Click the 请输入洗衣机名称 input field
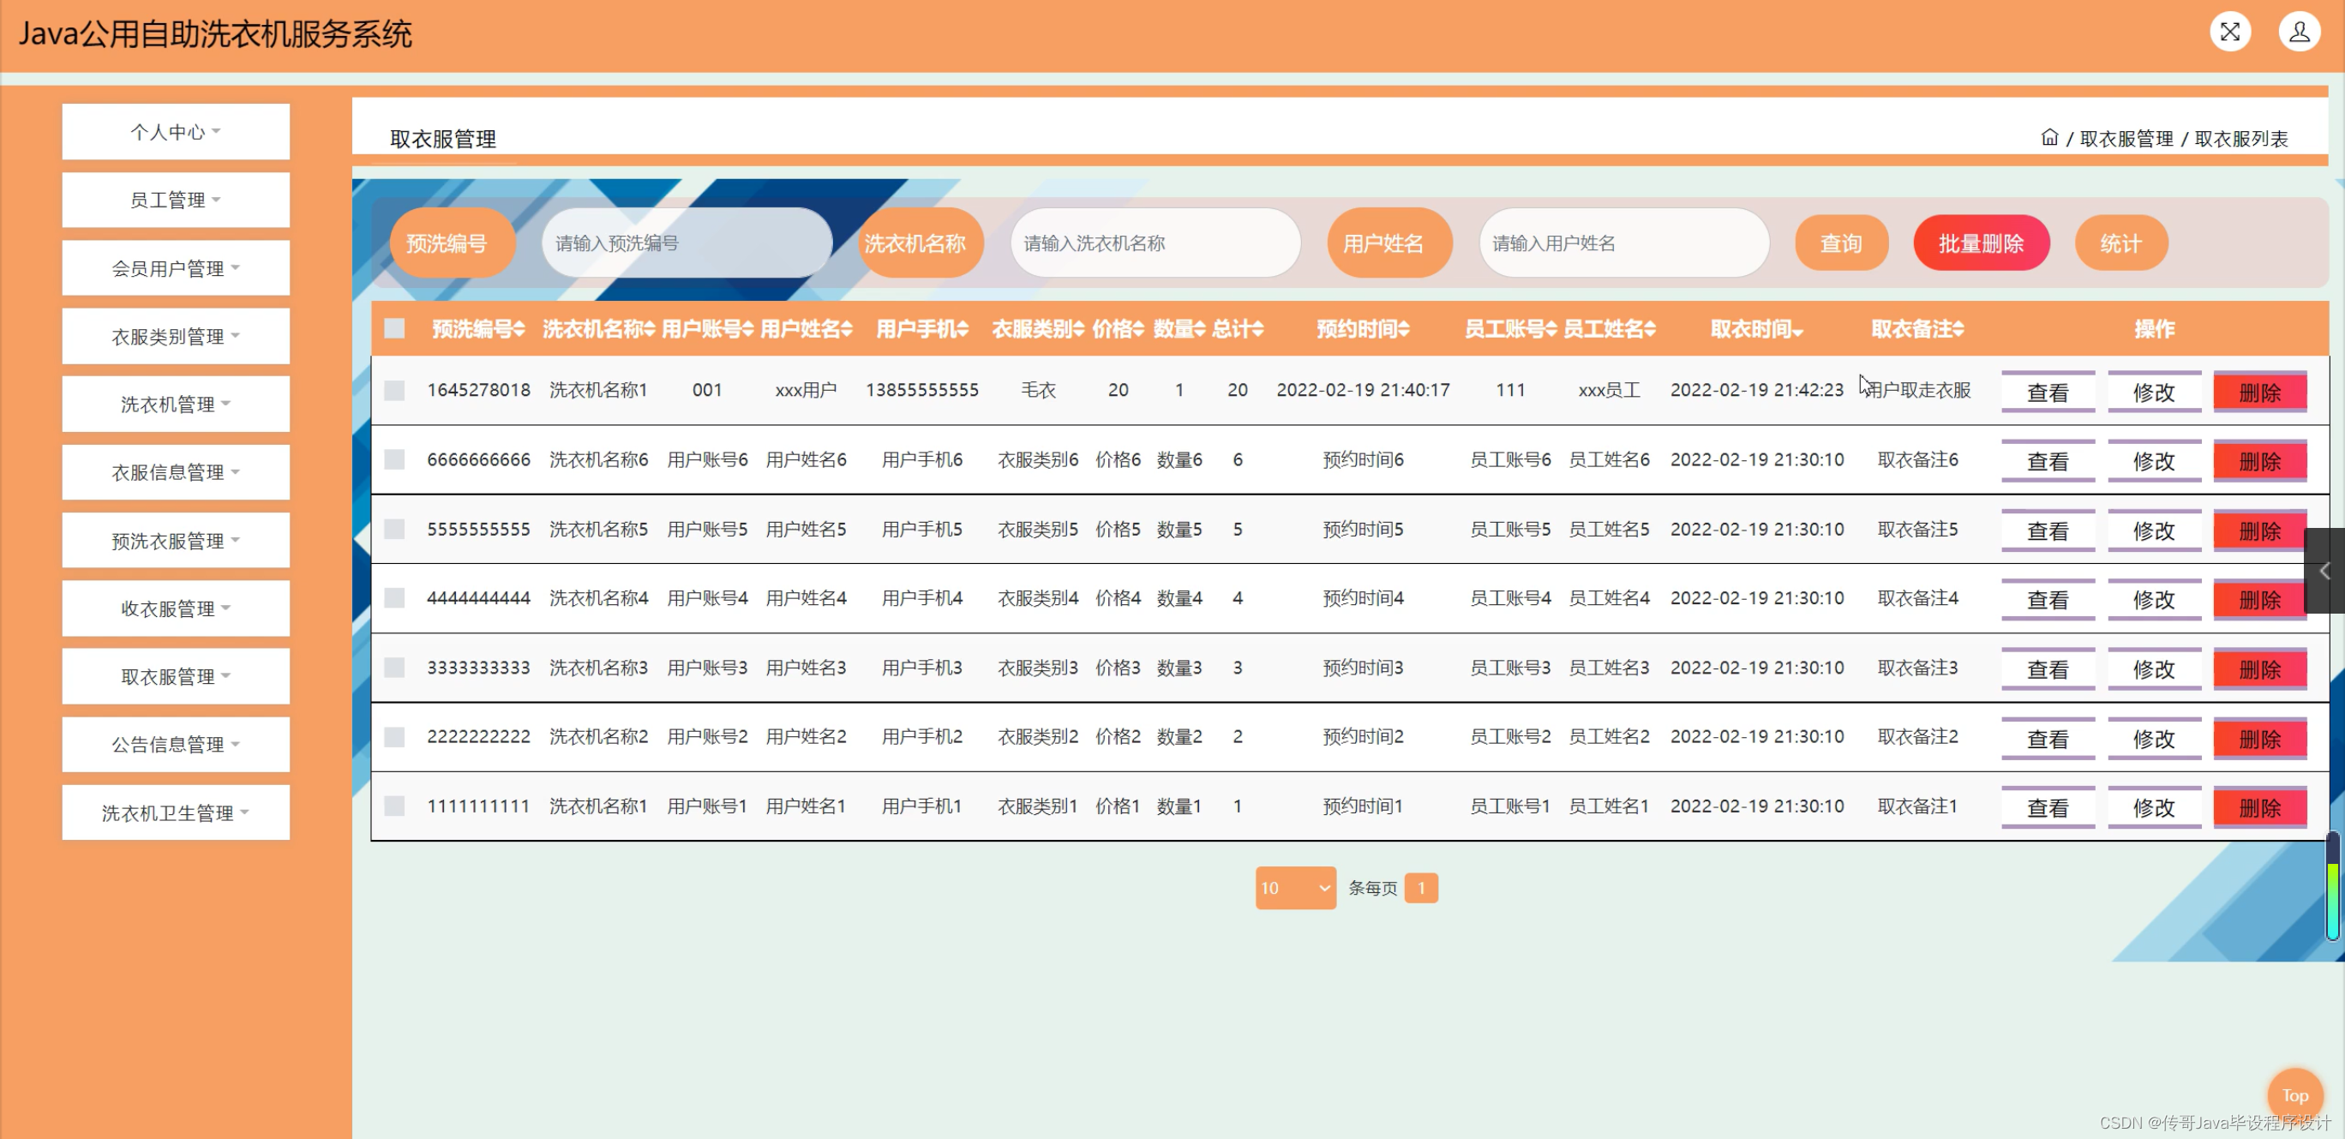 (x=1155, y=243)
